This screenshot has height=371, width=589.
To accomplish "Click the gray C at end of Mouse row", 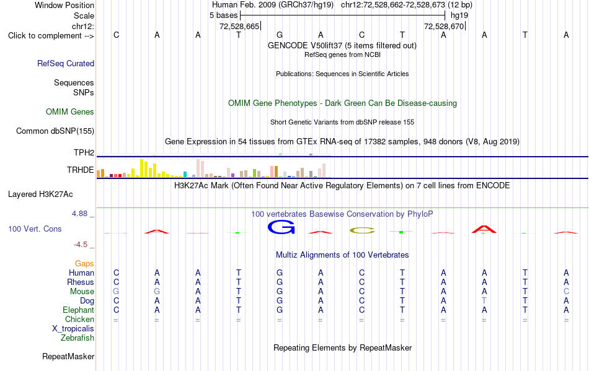I will coord(566,292).
